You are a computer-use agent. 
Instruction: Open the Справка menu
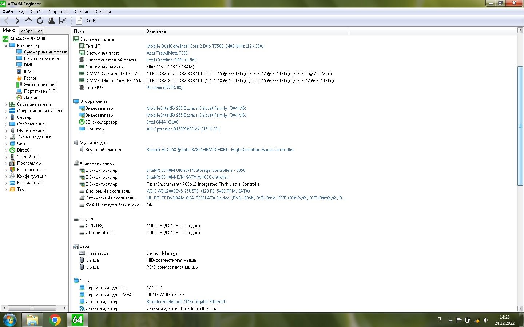(x=103, y=12)
